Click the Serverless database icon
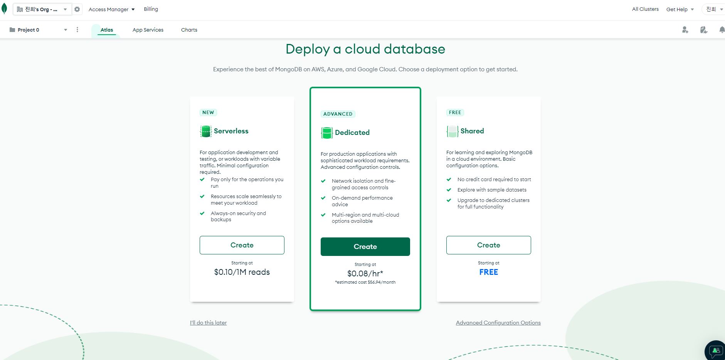Screen dimensions: 725x360 (206, 131)
